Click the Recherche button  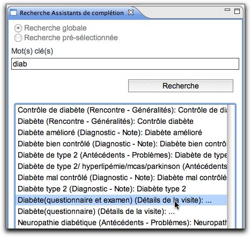[x=181, y=86]
